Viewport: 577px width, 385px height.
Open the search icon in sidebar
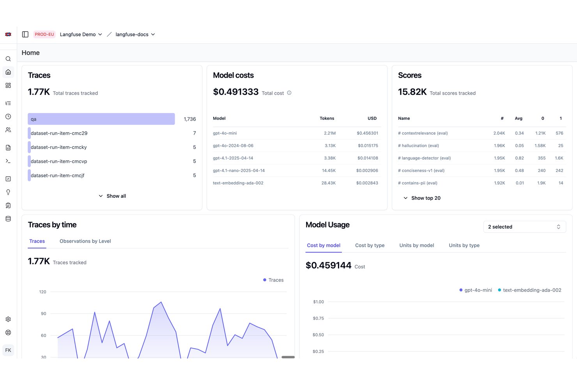[8, 59]
